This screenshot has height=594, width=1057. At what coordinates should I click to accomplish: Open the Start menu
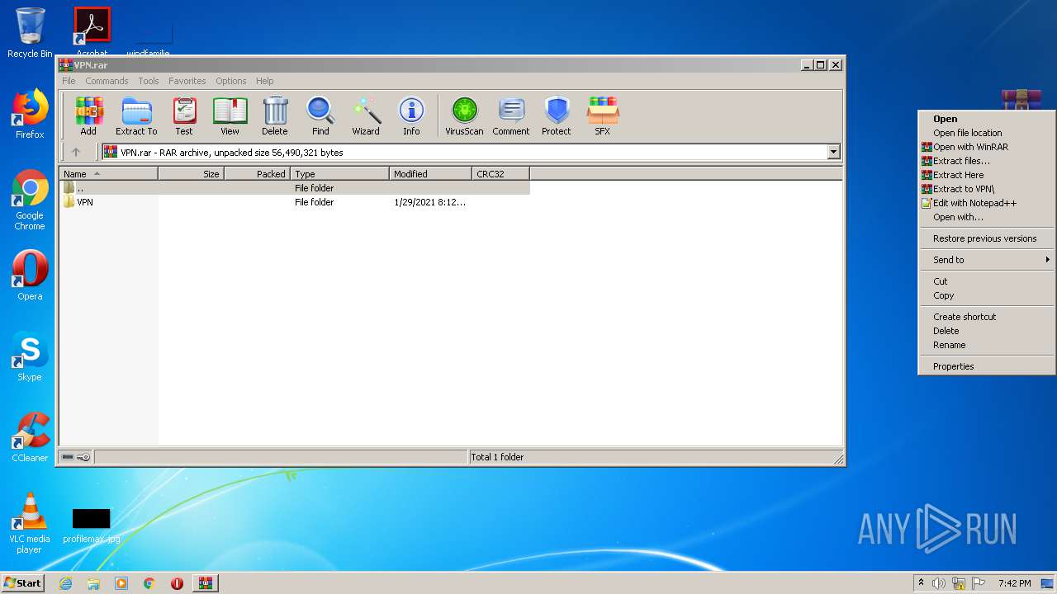click(22, 583)
